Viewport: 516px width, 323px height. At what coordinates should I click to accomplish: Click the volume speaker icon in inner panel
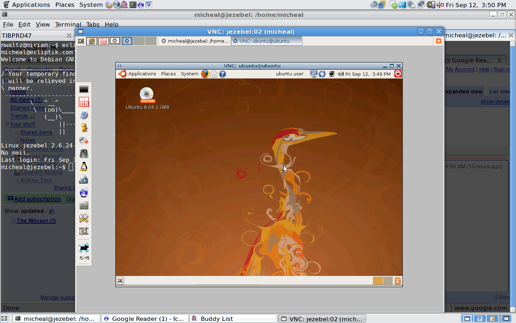(x=340, y=74)
